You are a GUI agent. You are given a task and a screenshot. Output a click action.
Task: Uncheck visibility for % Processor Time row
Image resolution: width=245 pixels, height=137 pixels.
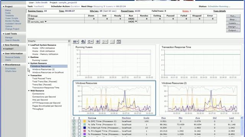[74, 134]
